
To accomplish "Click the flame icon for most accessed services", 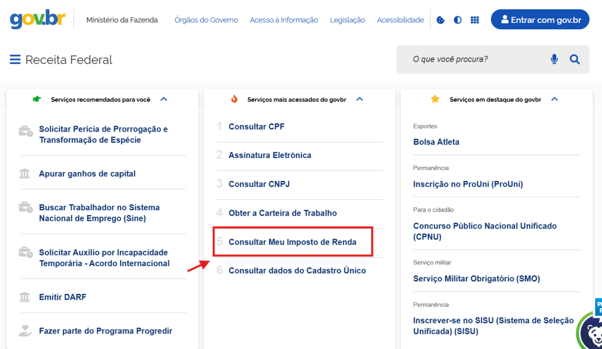I will tap(234, 99).
